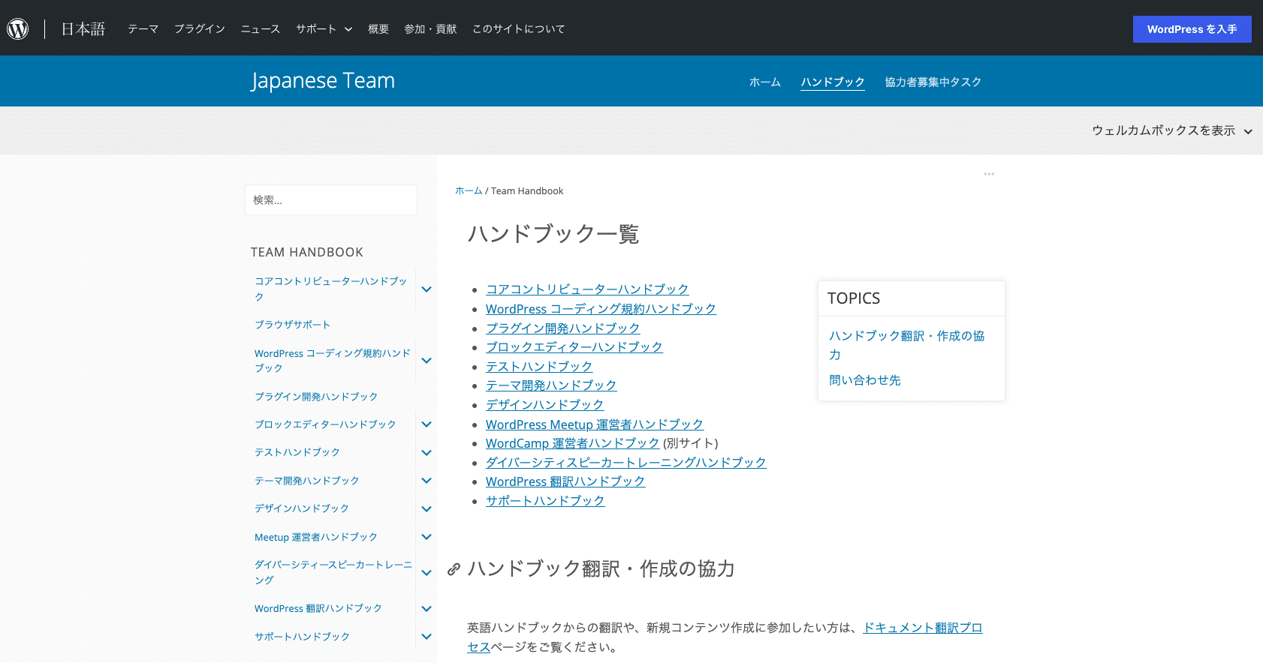Click the WordPress を入手 button

click(1192, 29)
